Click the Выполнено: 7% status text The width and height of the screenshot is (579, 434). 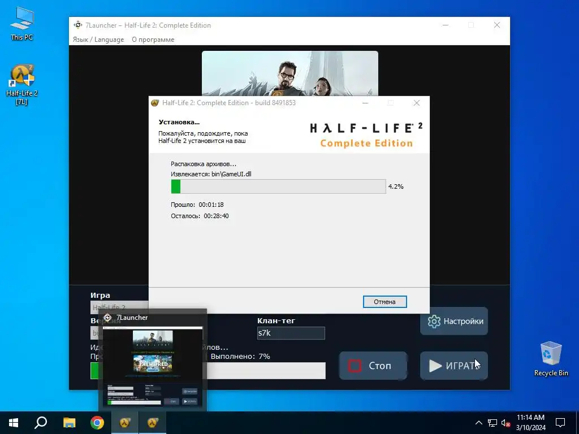pyautogui.click(x=240, y=357)
